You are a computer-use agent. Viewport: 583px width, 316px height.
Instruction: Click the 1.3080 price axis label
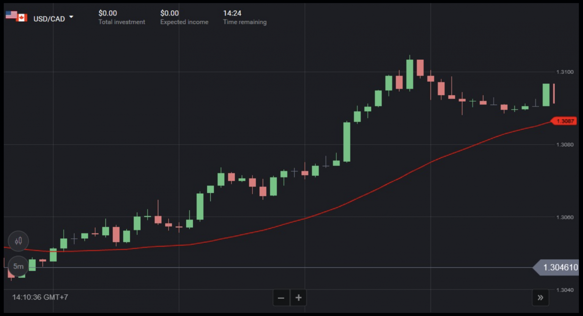565,145
